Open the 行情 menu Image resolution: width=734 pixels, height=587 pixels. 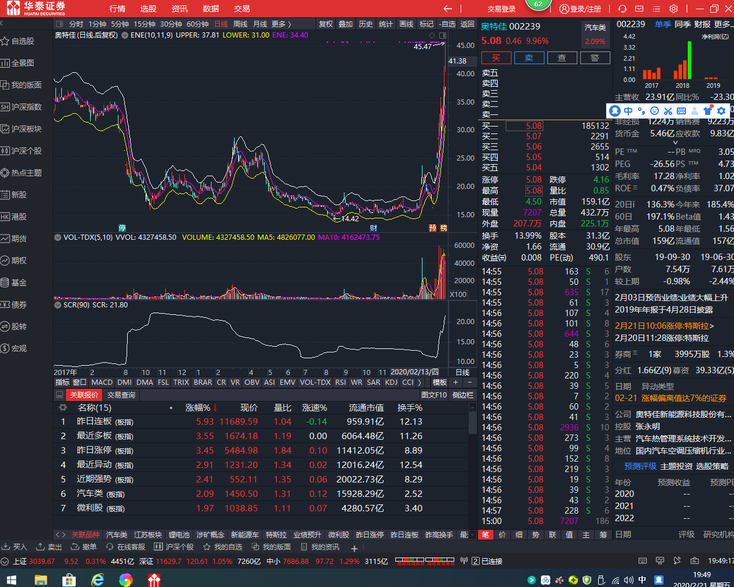point(117,9)
